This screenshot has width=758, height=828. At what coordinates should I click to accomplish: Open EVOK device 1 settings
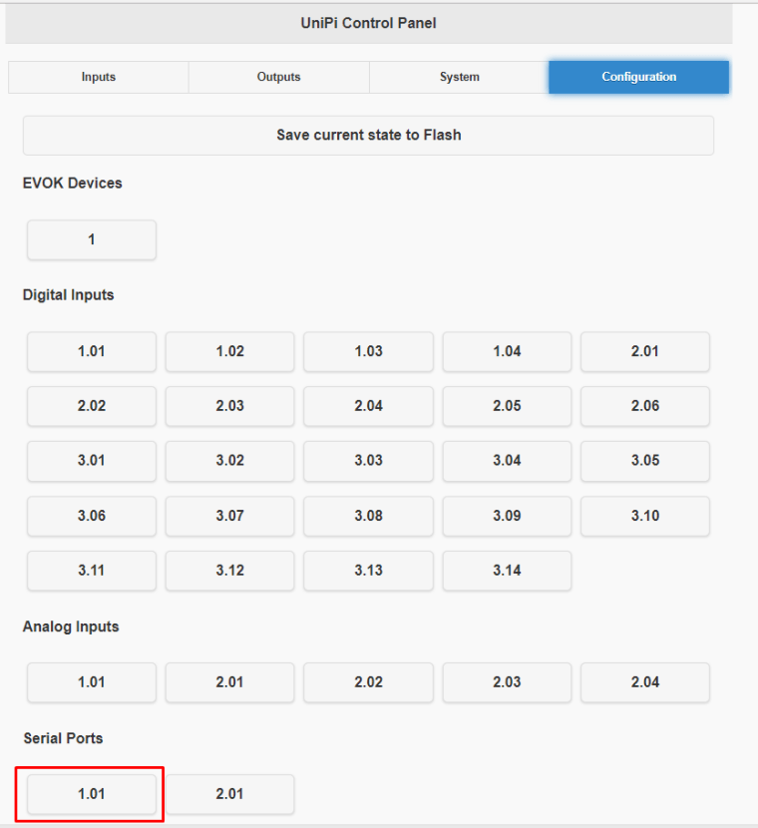(x=92, y=239)
